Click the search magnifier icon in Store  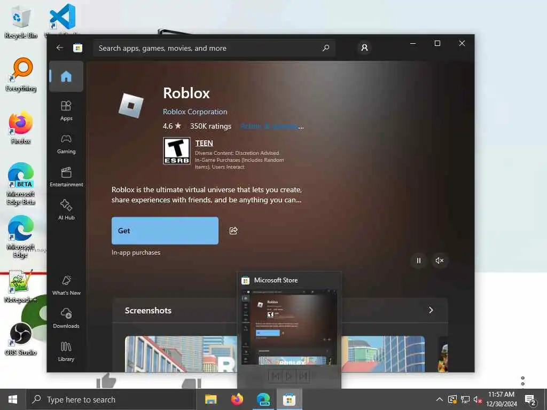click(x=325, y=48)
